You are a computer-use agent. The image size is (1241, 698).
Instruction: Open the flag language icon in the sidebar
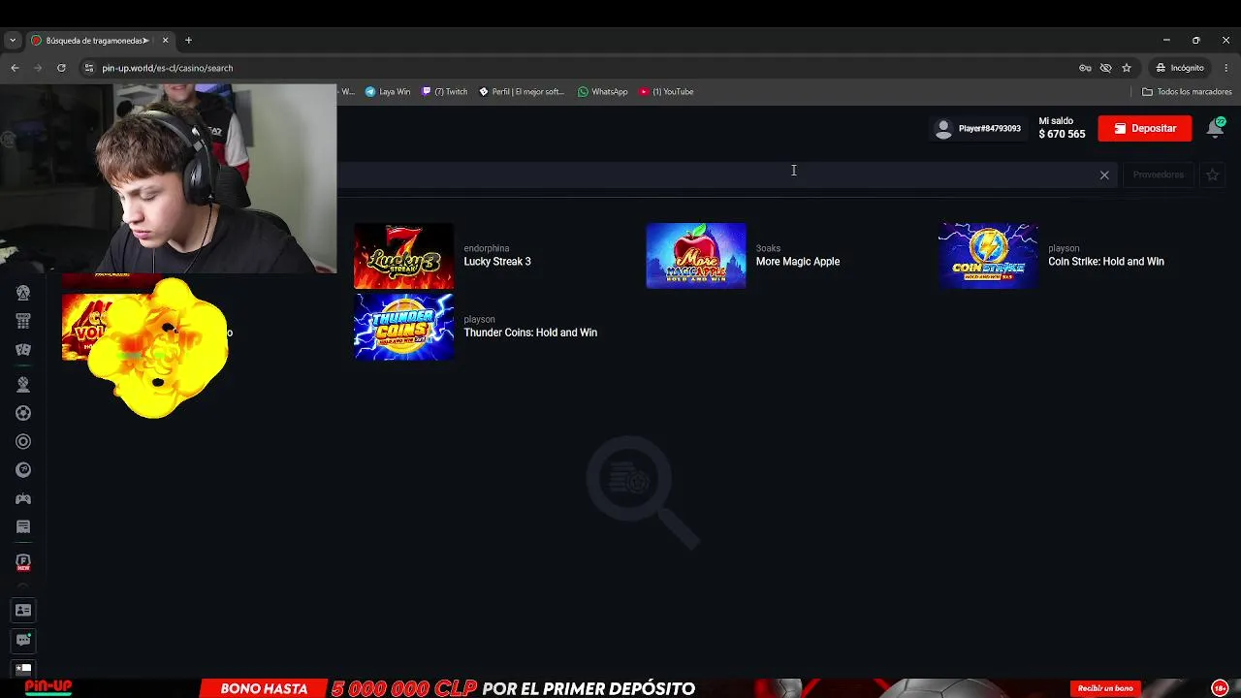tap(23, 669)
